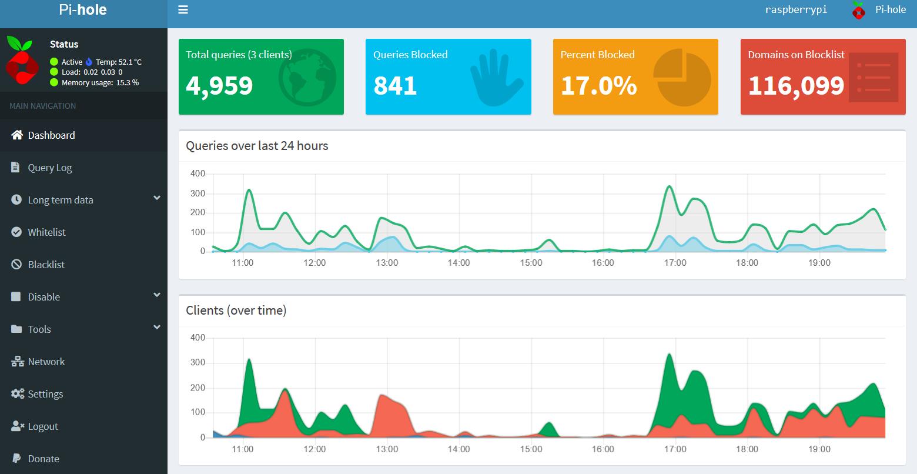Open the Query Log page
The height and width of the screenshot is (474, 917).
tap(83, 168)
